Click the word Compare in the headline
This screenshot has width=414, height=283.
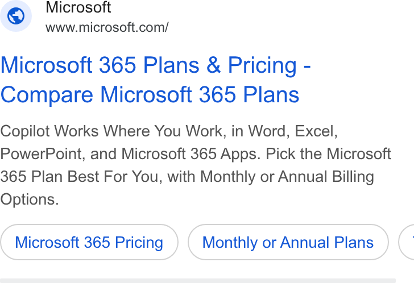pos(47,95)
